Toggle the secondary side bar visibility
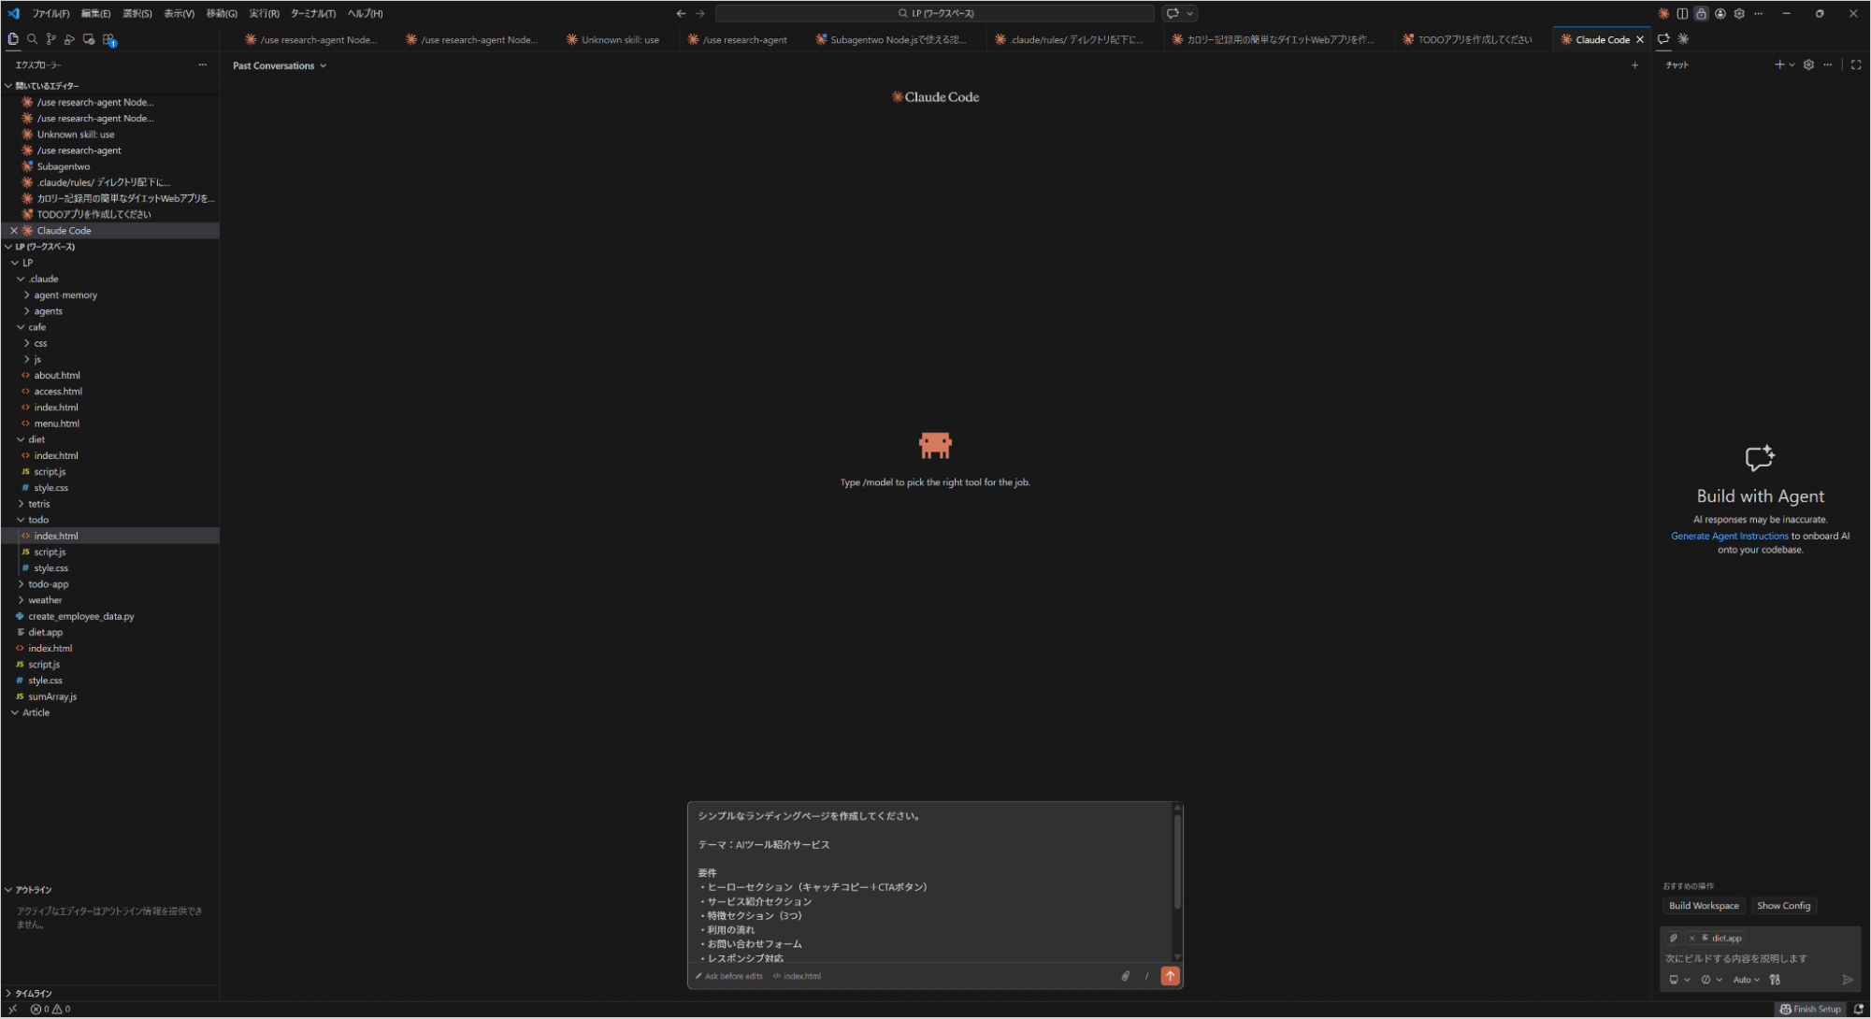This screenshot has width=1871, height=1019. (x=1683, y=13)
